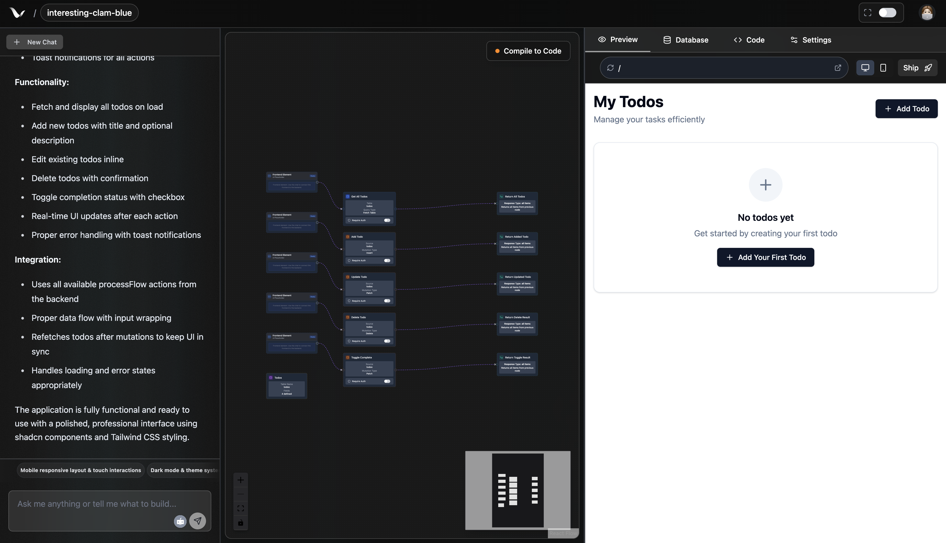This screenshot has height=543, width=946.
Task: Fit the flow view to screen
Action: [x=241, y=508]
